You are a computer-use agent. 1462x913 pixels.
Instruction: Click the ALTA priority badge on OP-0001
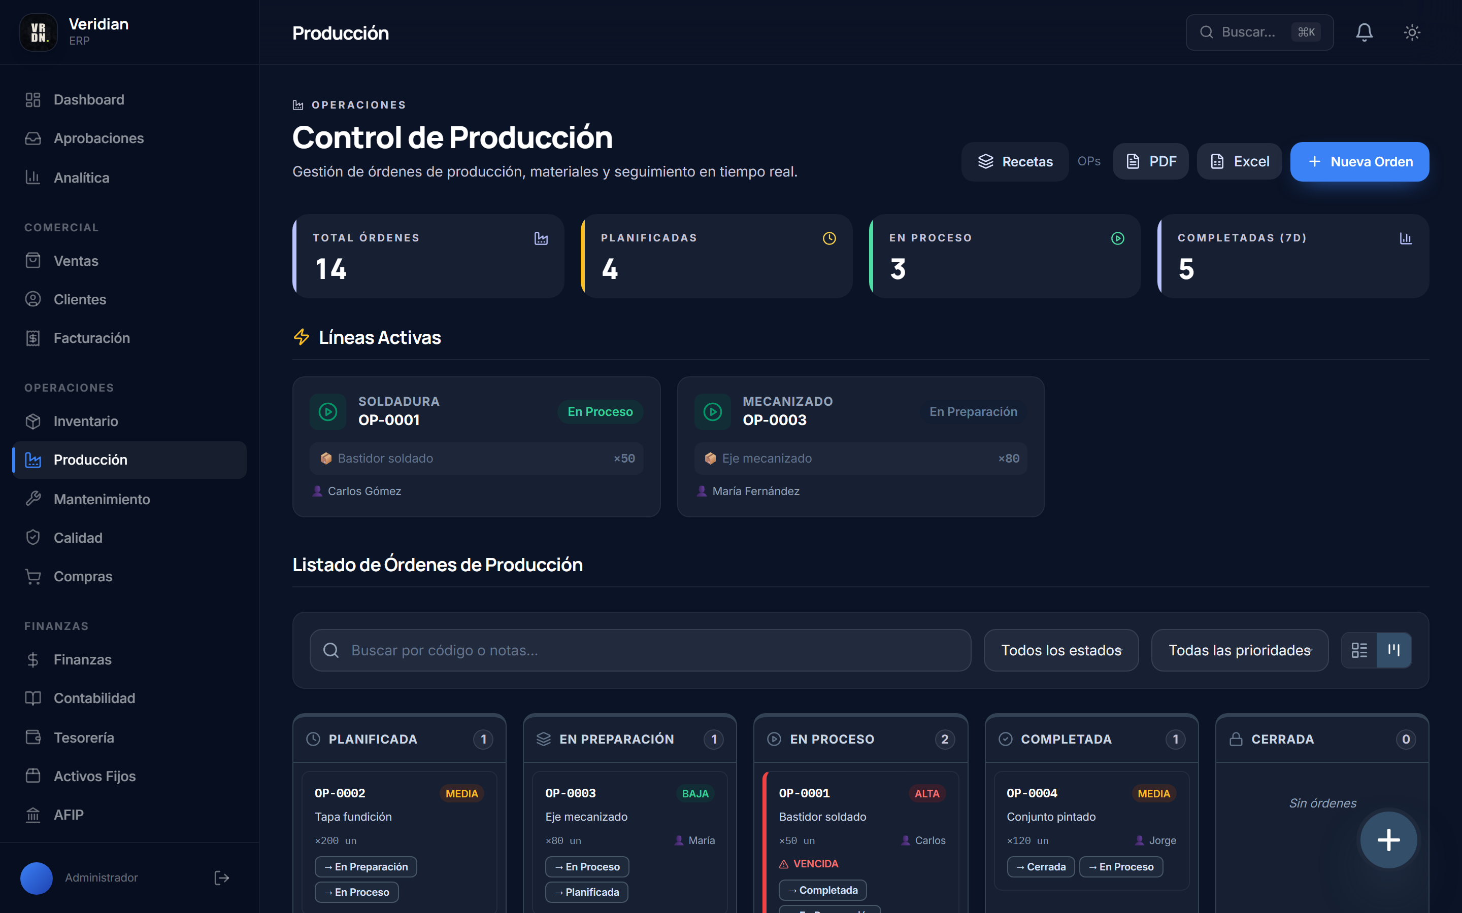coord(927,793)
